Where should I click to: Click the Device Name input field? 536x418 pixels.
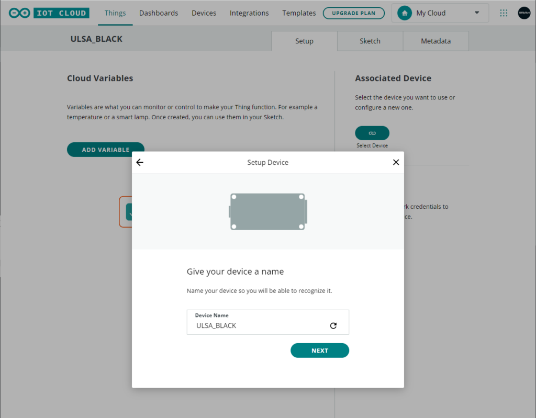pyautogui.click(x=259, y=325)
